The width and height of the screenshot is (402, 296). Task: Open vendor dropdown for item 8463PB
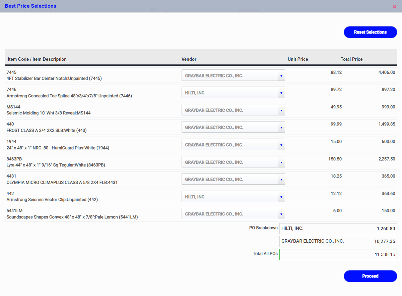[233, 162]
